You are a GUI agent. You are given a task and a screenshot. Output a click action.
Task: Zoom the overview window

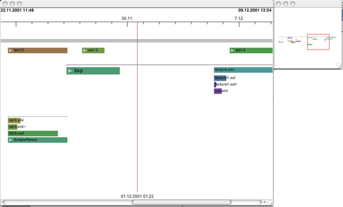pos(293,4)
